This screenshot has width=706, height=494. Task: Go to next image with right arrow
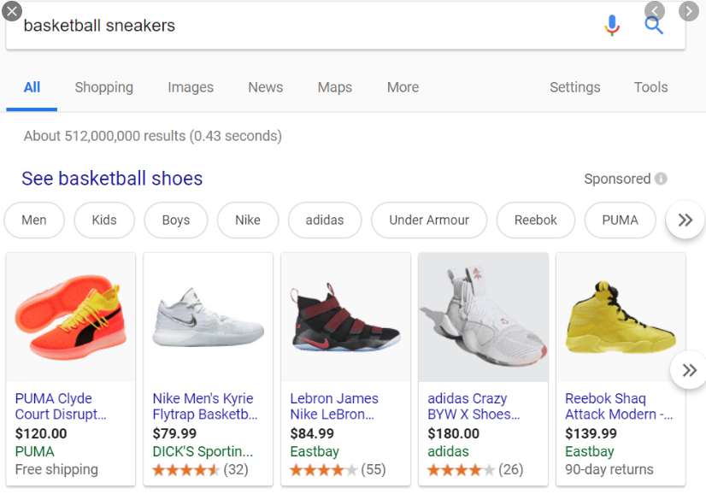(689, 11)
